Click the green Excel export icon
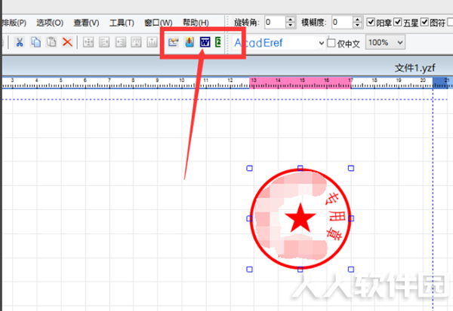Screen dimensions: 453x311 coord(218,42)
